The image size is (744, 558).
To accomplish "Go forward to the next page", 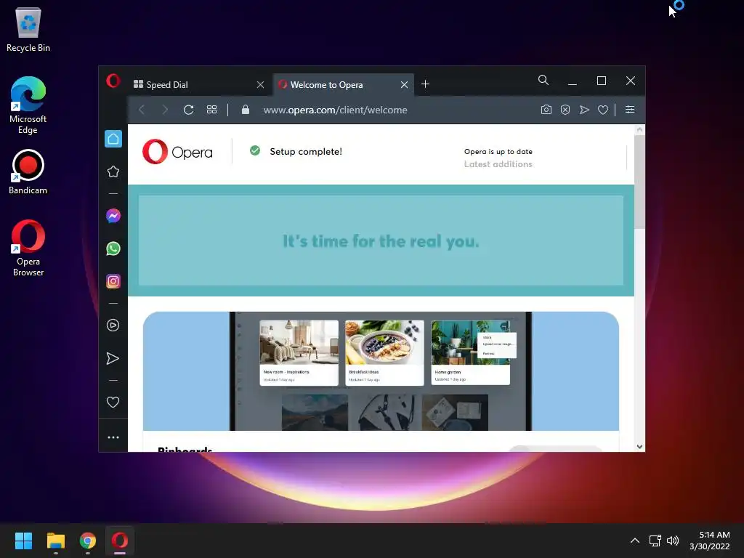I will [x=165, y=110].
